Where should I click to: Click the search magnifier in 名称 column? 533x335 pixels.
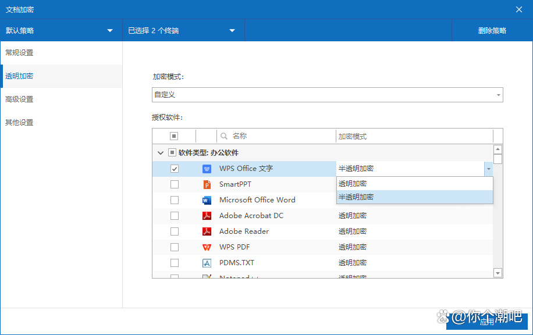click(x=224, y=136)
